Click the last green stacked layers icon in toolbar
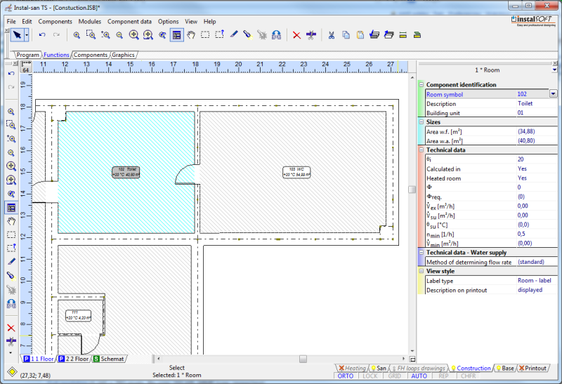The height and width of the screenshot is (384, 562). tap(417, 35)
